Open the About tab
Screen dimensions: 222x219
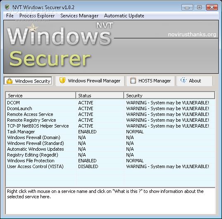(194, 81)
